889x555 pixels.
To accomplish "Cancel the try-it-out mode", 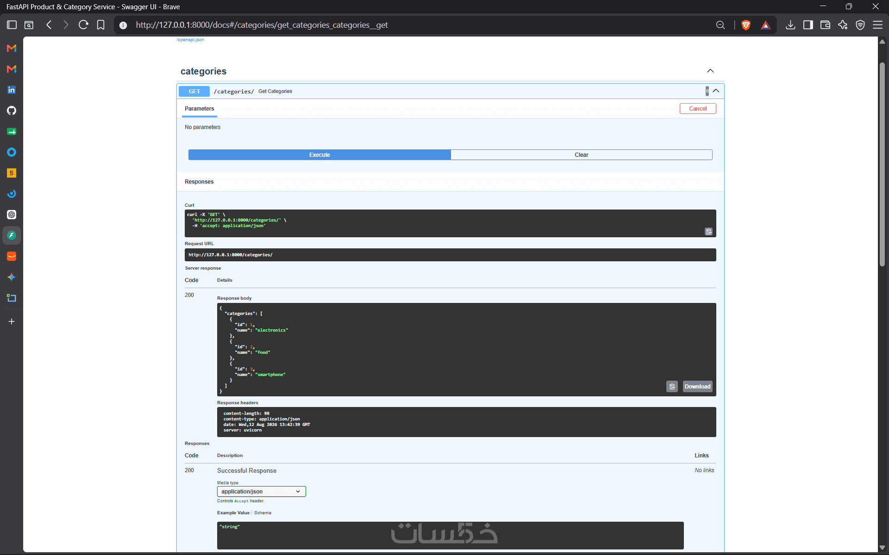I will click(x=698, y=109).
